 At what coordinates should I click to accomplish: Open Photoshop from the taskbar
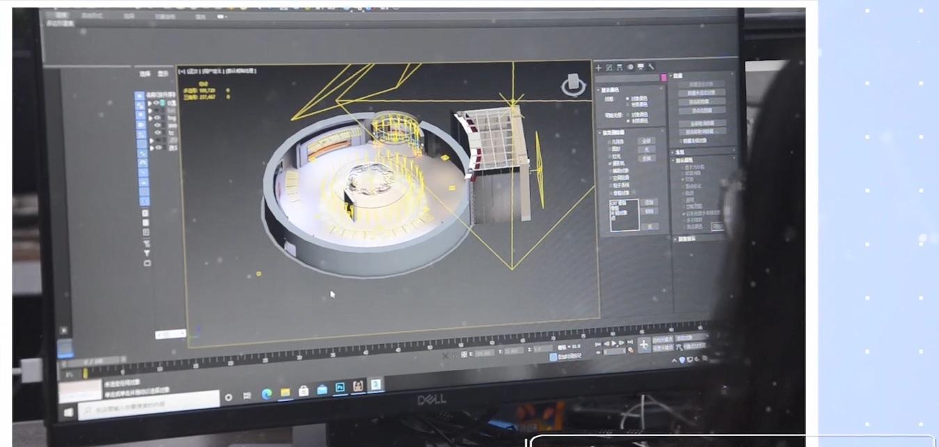pos(340,388)
